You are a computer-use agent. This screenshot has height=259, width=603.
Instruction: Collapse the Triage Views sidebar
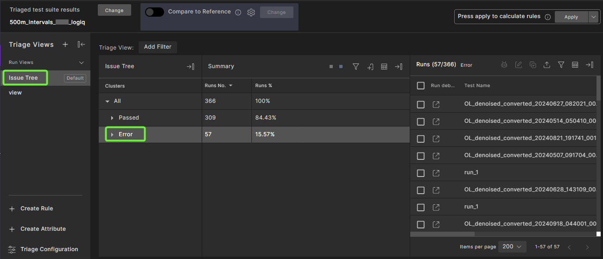click(x=82, y=44)
